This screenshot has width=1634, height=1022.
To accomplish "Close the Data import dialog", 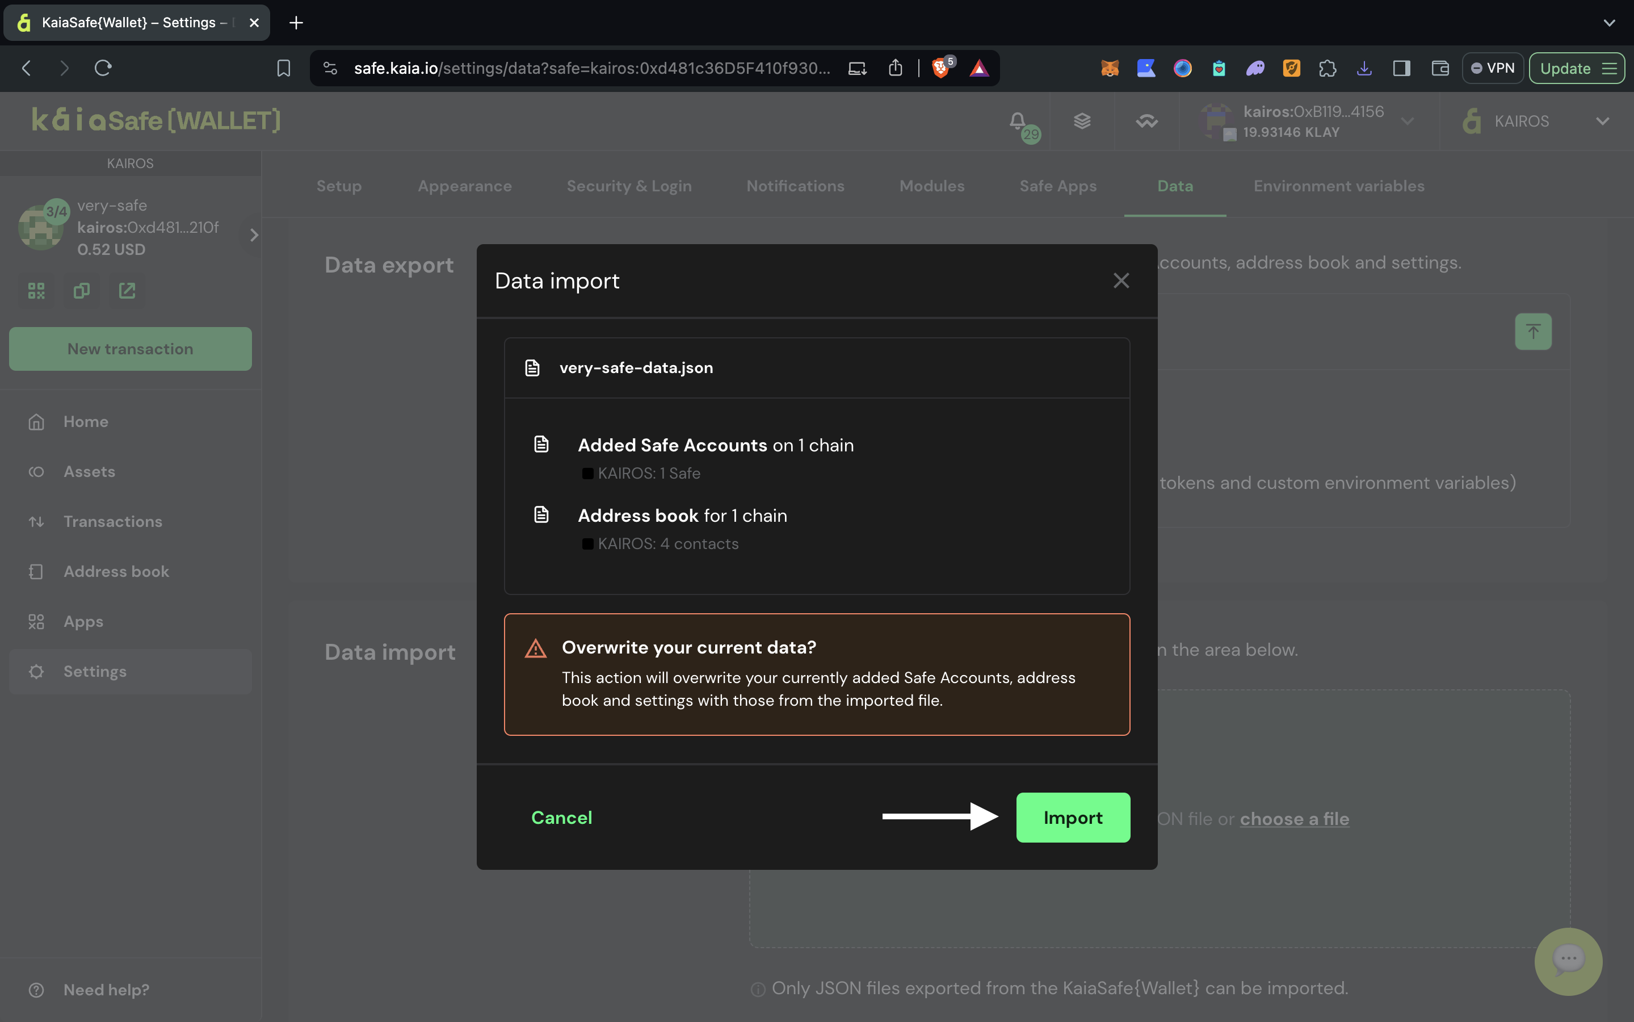I will 1120,280.
